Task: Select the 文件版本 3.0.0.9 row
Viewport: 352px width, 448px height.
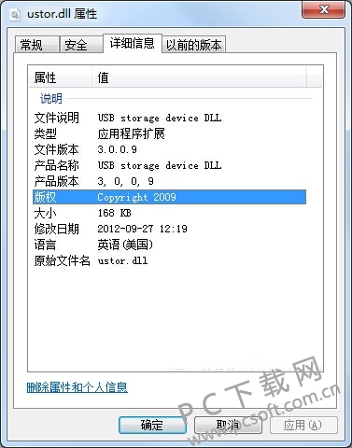Action: pyautogui.click(x=169, y=149)
